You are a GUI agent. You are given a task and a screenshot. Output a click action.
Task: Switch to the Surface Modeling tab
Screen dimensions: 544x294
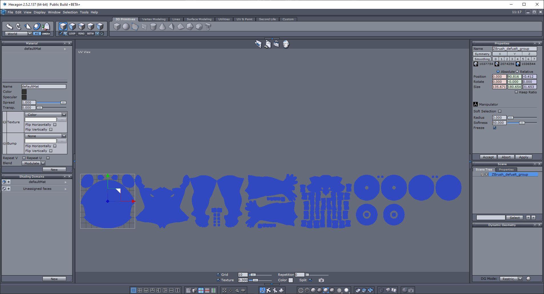pos(199,19)
